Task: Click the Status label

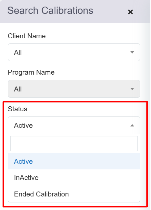Action: (17, 109)
